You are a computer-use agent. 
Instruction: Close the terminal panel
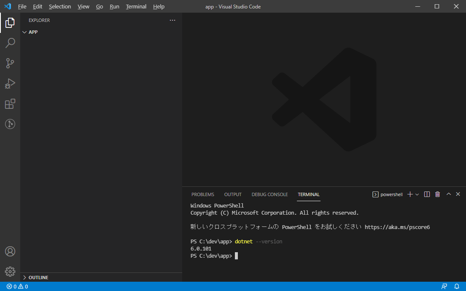click(458, 194)
